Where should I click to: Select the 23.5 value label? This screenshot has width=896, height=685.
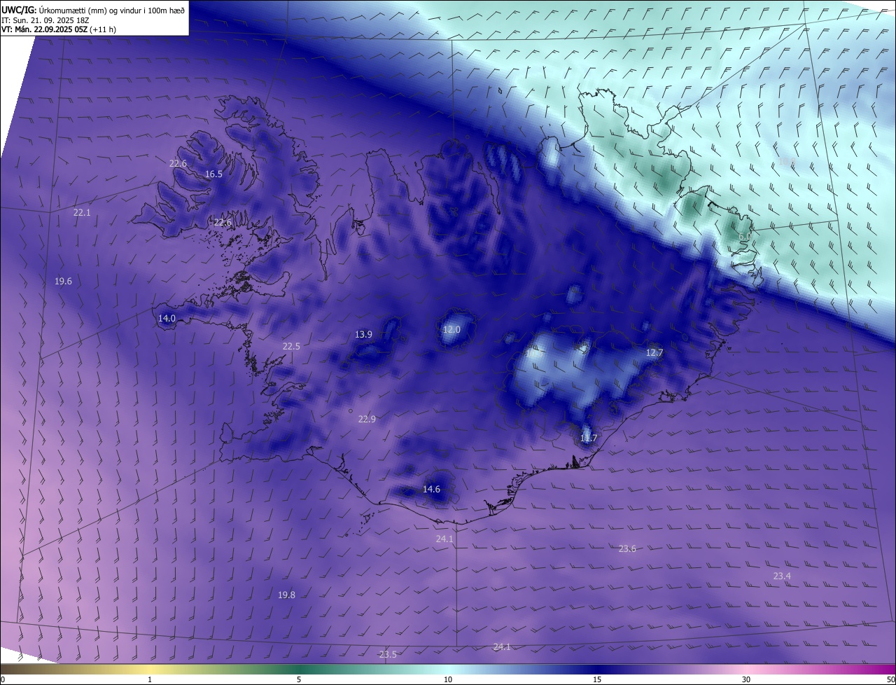(x=388, y=654)
